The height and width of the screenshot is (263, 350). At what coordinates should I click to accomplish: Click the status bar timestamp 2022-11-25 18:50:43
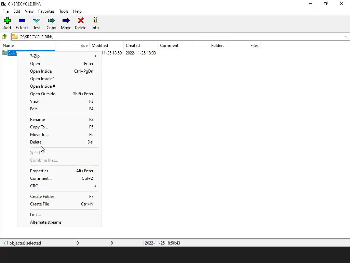[162, 243]
